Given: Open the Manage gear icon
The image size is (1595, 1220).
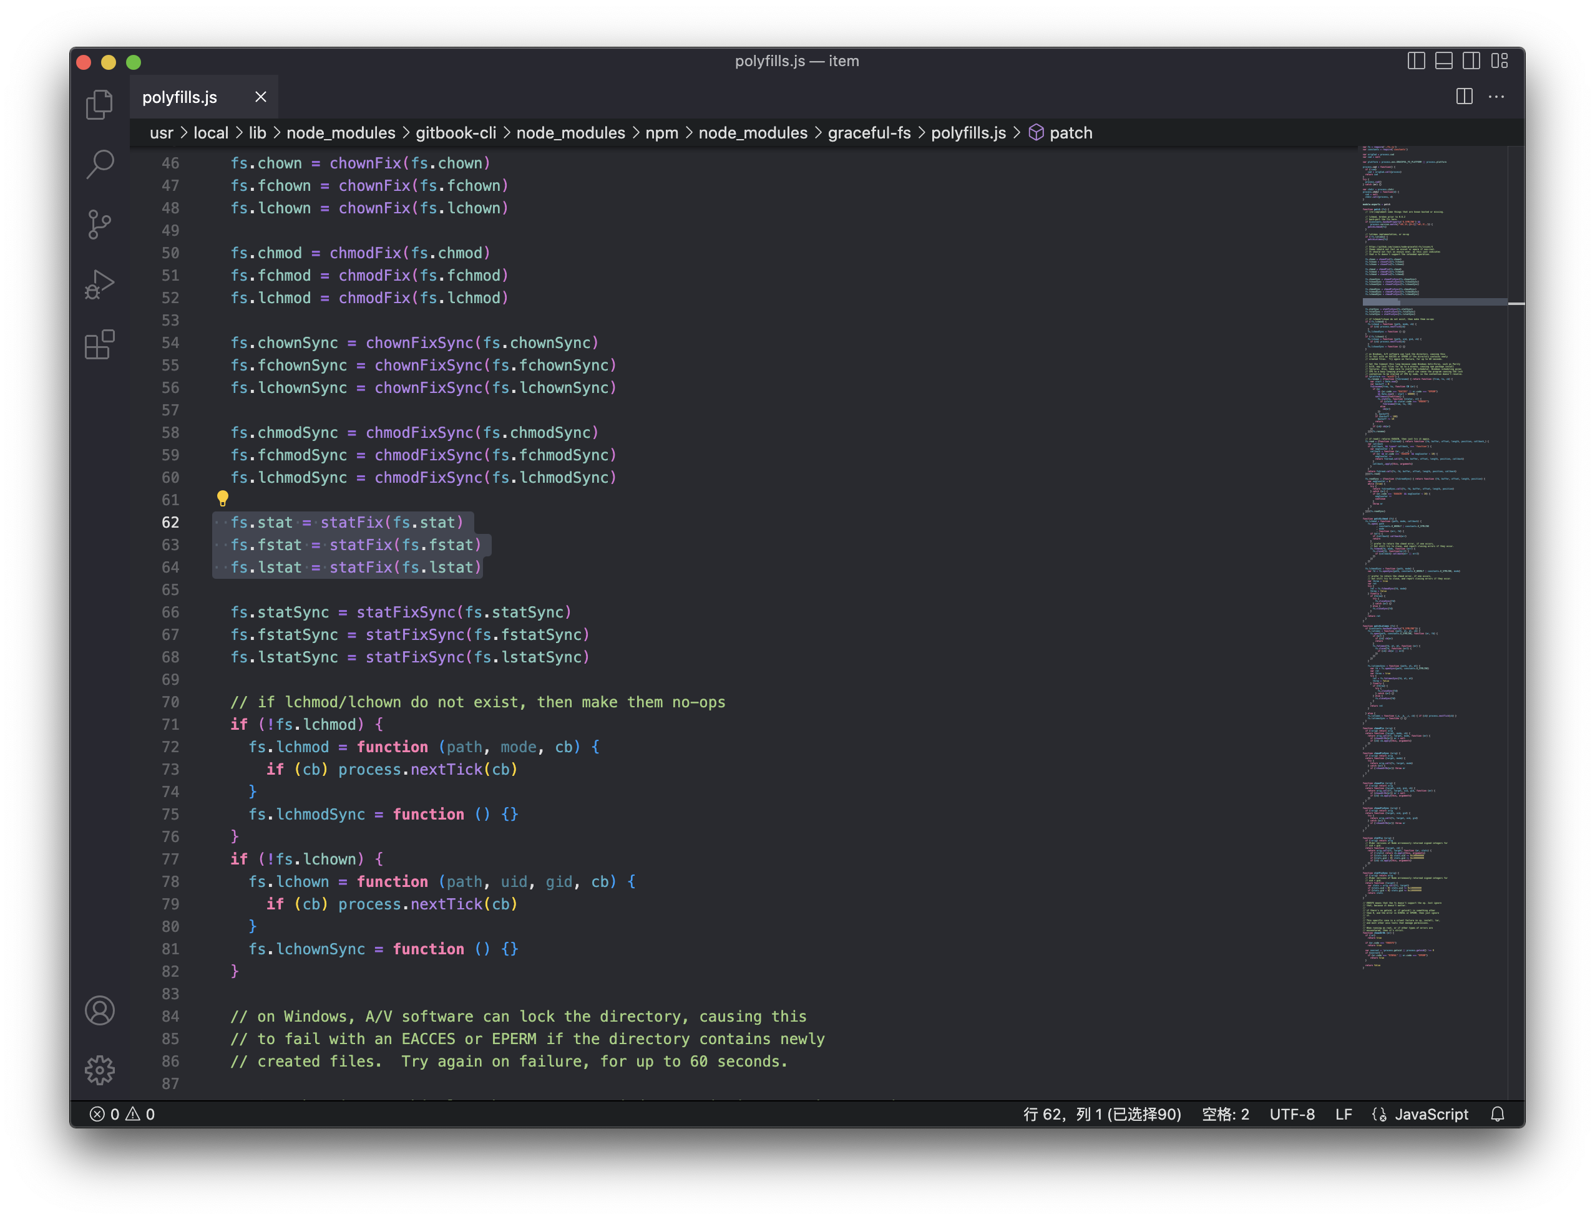Looking at the screenshot, I should click(x=100, y=1070).
